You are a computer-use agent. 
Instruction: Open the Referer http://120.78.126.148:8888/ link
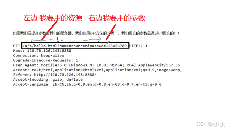[x=65, y=75]
